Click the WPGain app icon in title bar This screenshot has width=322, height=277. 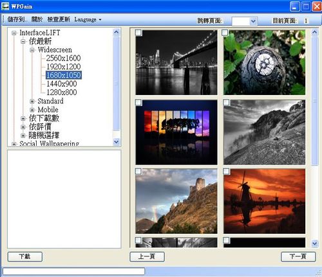5,6
